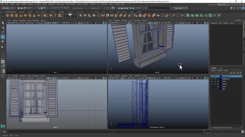The height and width of the screenshot is (137, 245).
Task: Click the Building_02 layer color swatch
Action: point(221,76)
